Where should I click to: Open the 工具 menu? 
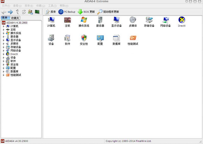[52, 6]
